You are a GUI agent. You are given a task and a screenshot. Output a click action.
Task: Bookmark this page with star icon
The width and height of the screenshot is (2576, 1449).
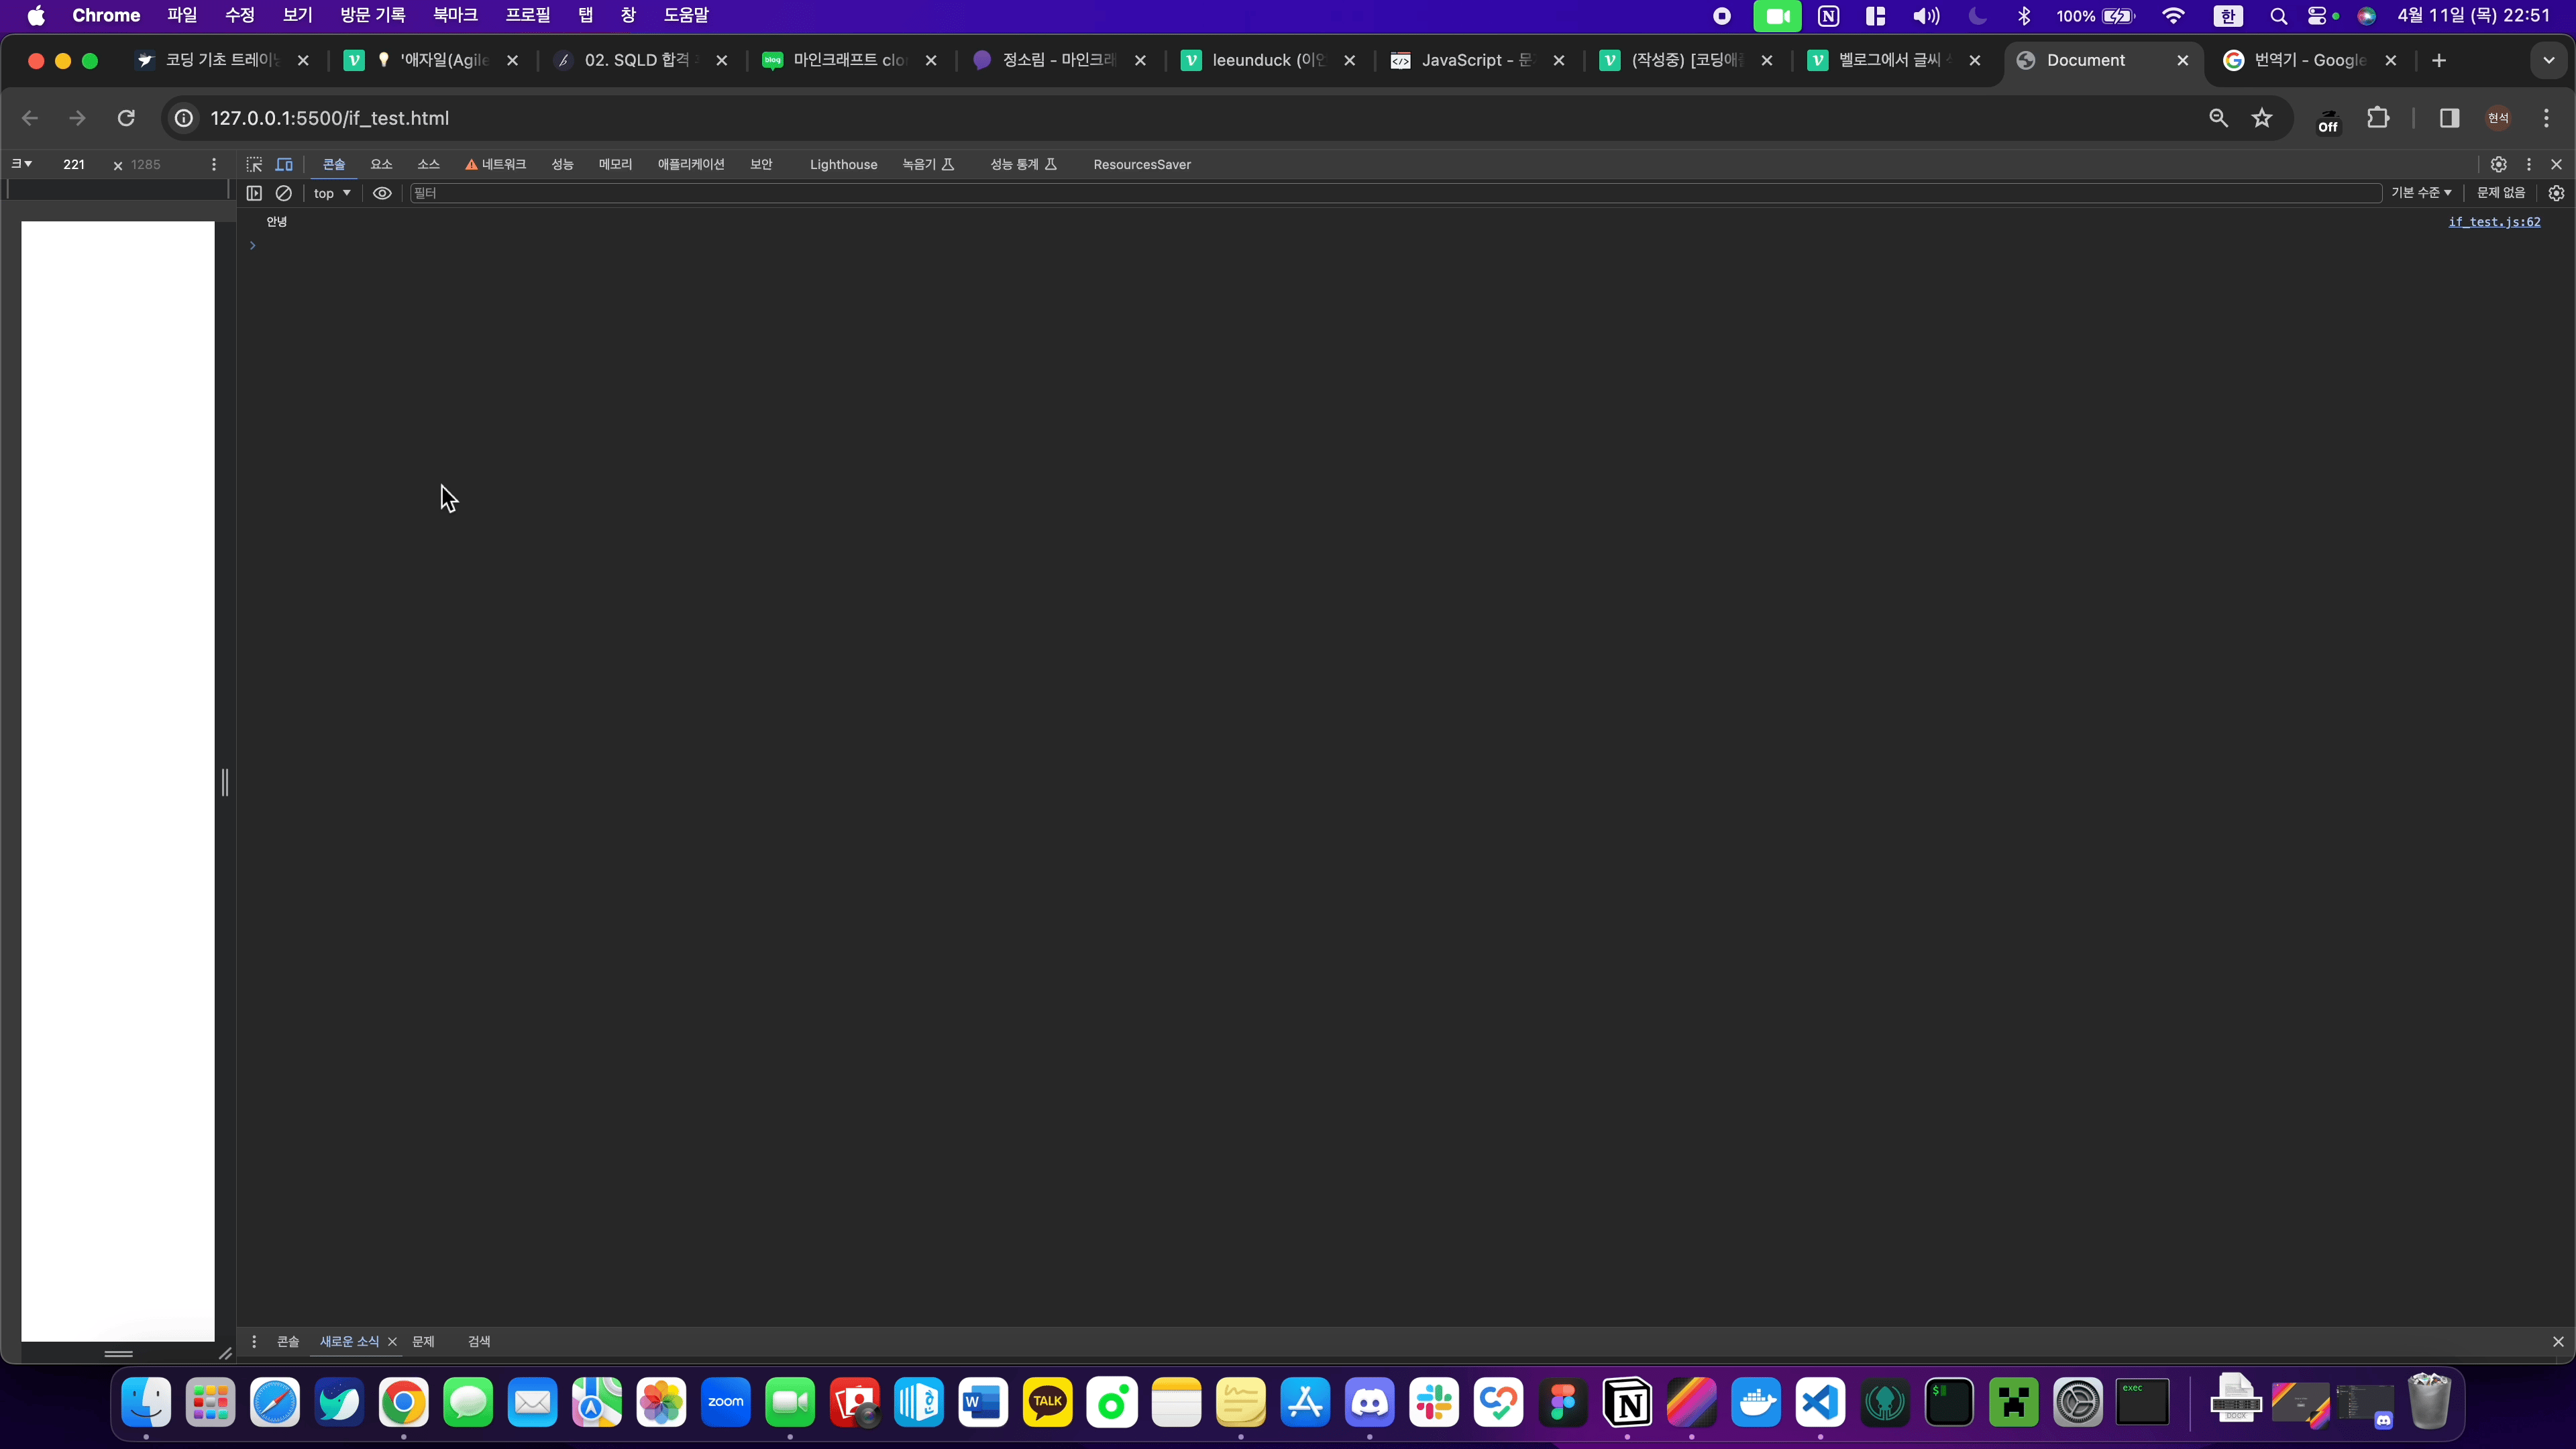(2262, 118)
